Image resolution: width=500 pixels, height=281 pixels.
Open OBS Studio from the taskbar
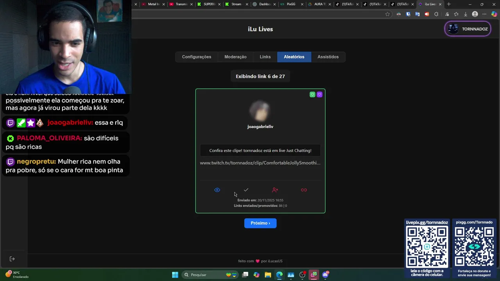[x=302, y=275]
